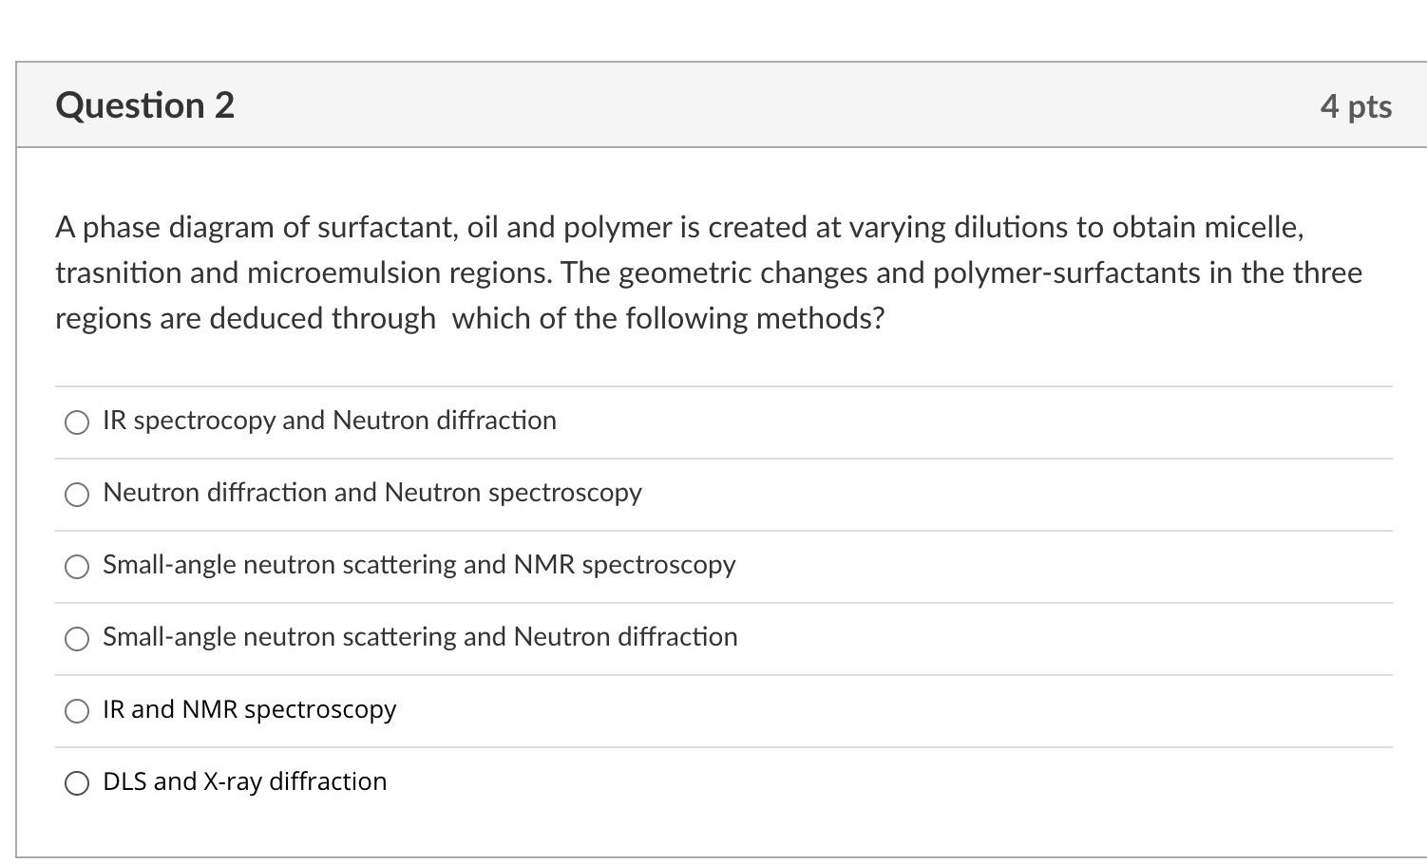
Task: Click the label text ending in 'NMR spectroscopy' for small-angle scattering
Action: pyautogui.click(x=419, y=565)
